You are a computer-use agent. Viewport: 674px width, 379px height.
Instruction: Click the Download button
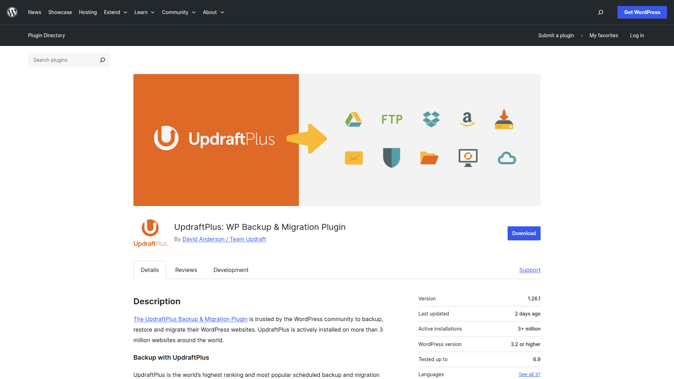pos(524,233)
